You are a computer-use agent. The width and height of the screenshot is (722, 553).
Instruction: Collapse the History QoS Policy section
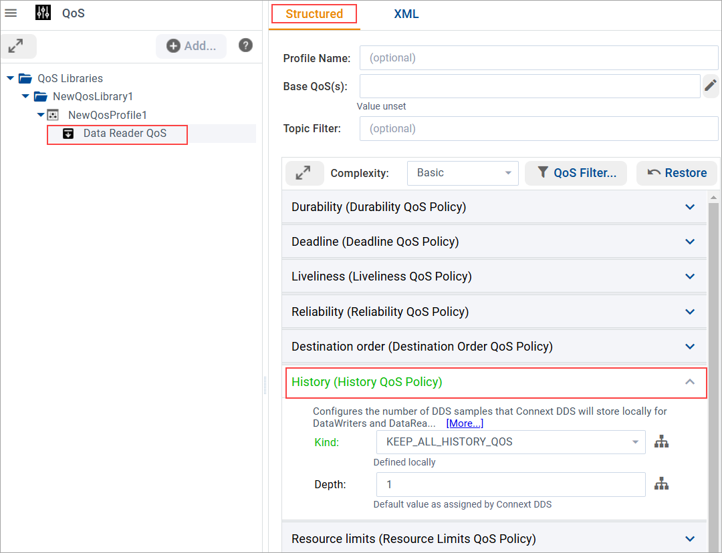coord(689,381)
